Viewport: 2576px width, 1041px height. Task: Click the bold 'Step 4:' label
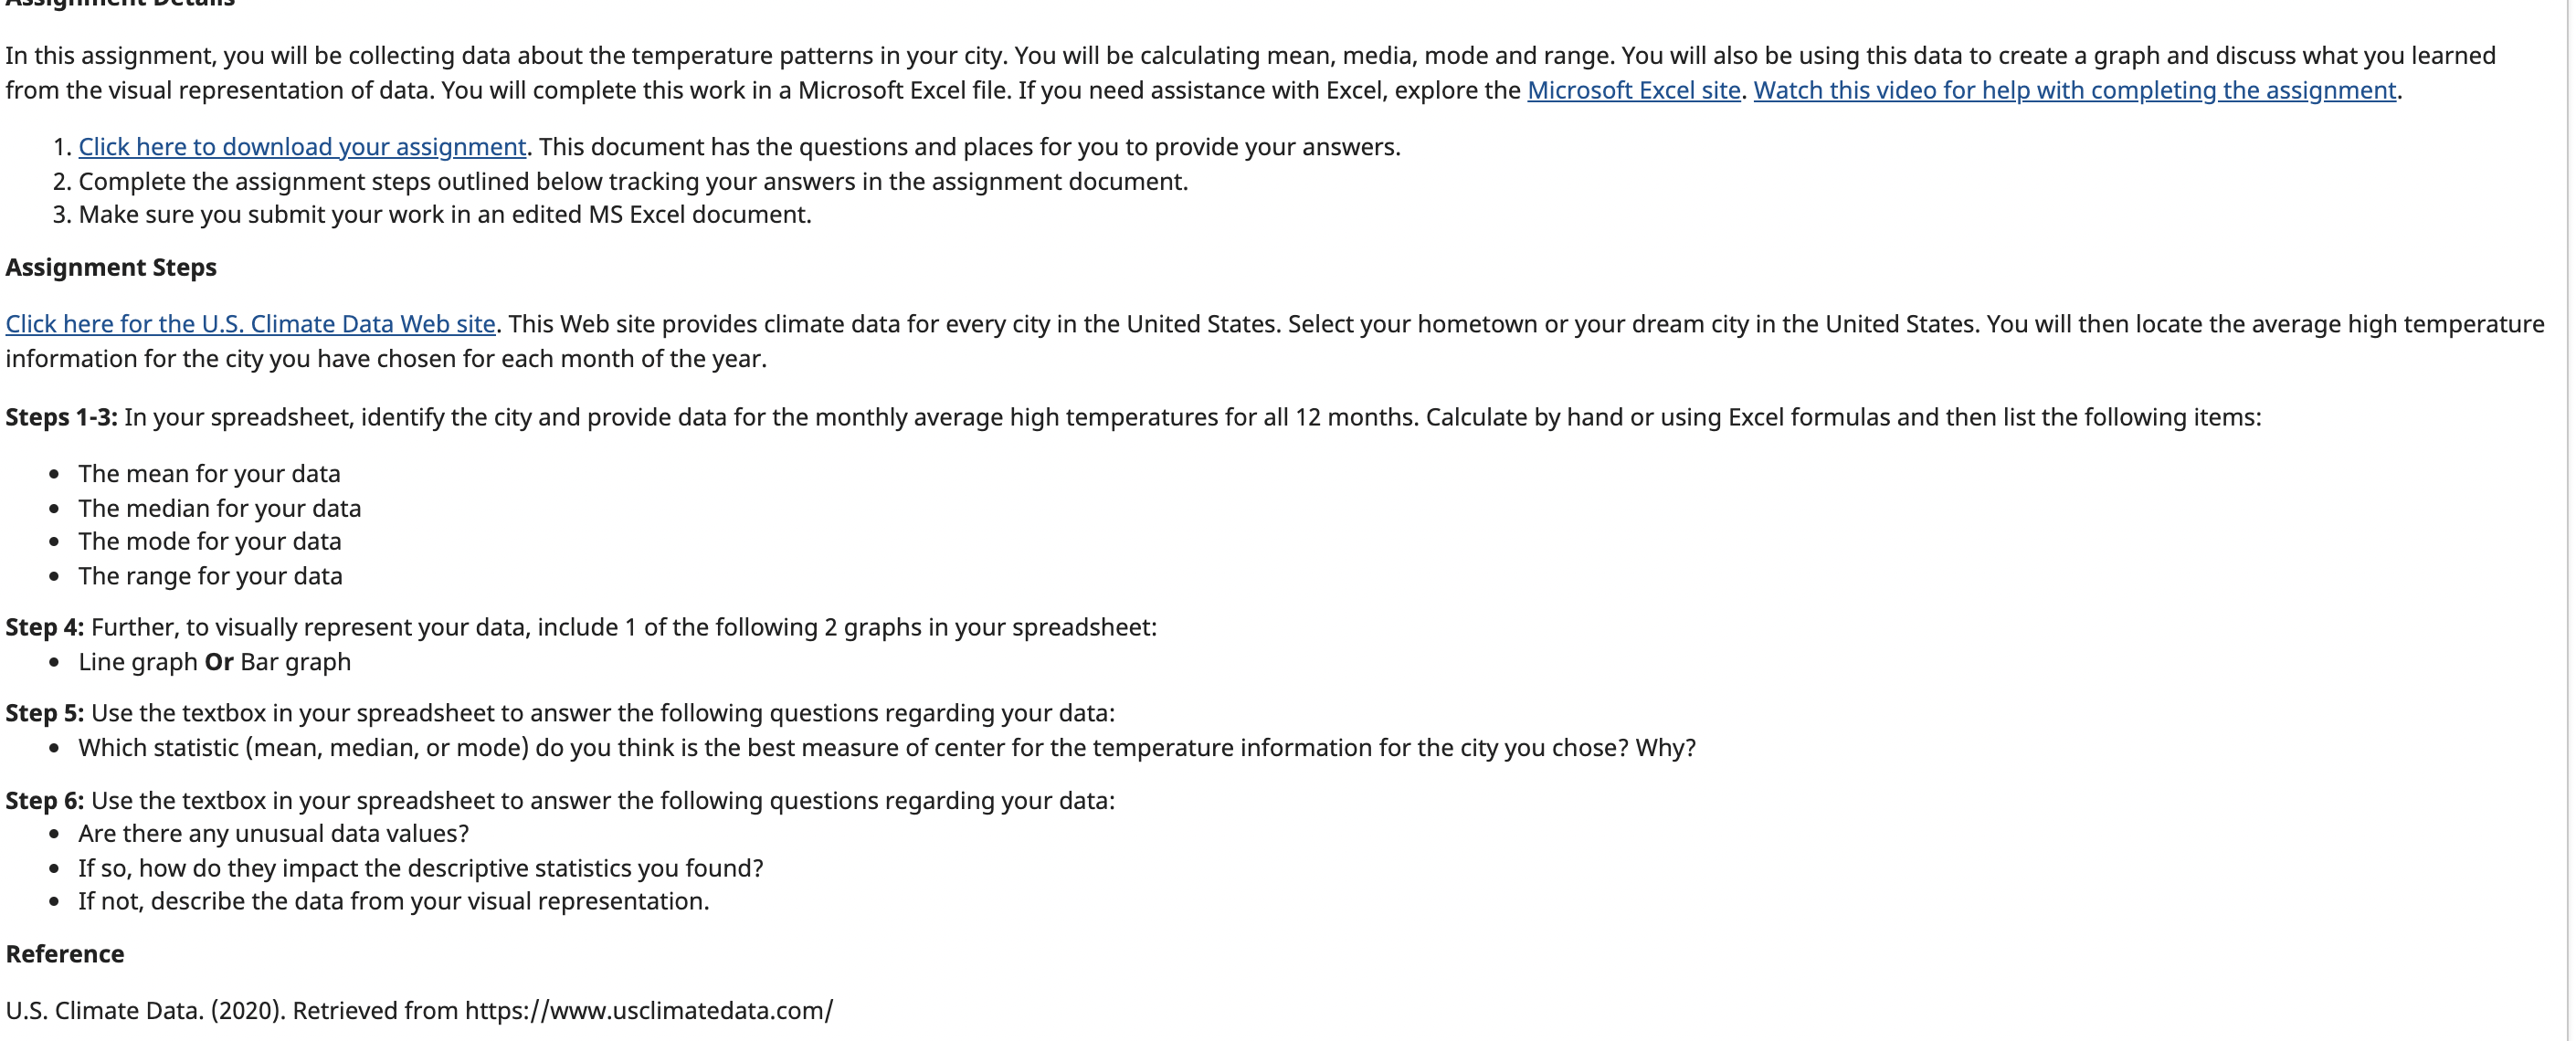45,627
